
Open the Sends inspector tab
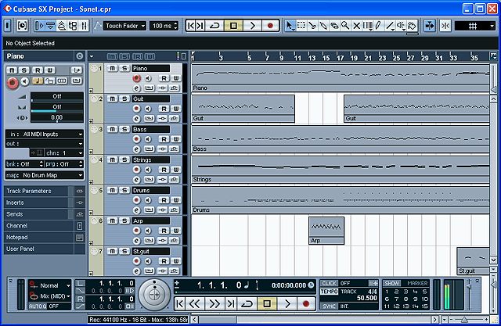point(45,214)
